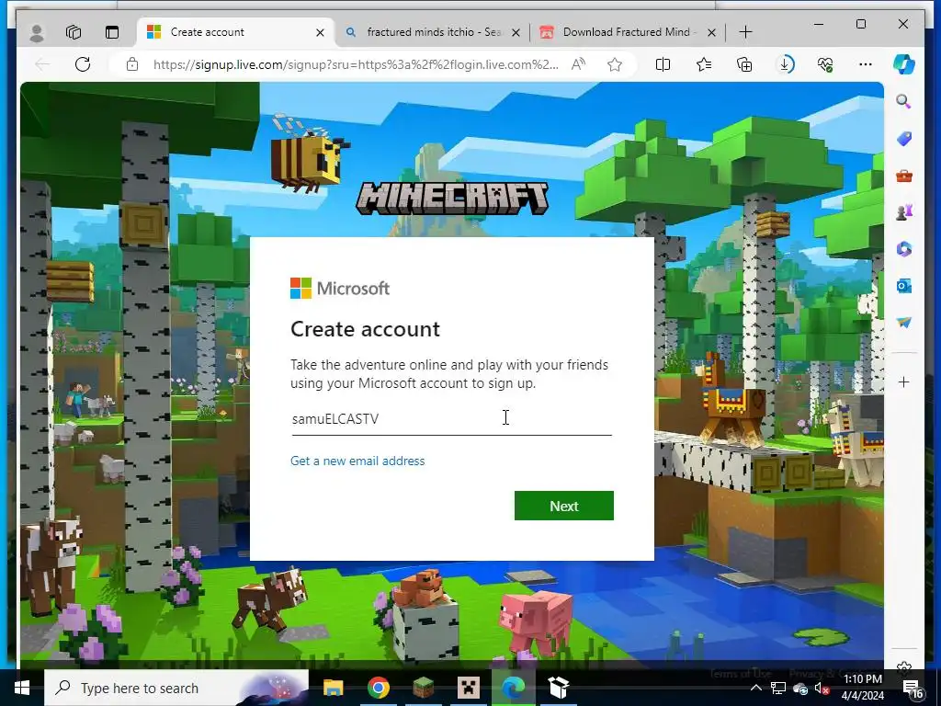This screenshot has width=941, height=706.
Task: Toggle split screen view
Action: tap(663, 64)
